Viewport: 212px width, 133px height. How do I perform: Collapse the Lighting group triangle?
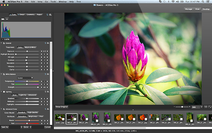point(1,92)
